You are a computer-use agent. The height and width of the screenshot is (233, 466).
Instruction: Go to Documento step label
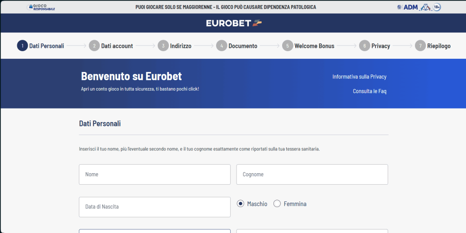243,46
